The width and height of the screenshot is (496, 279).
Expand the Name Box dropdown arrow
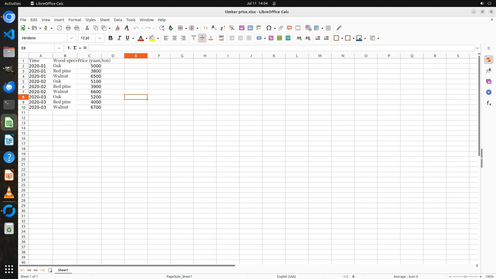(59, 48)
